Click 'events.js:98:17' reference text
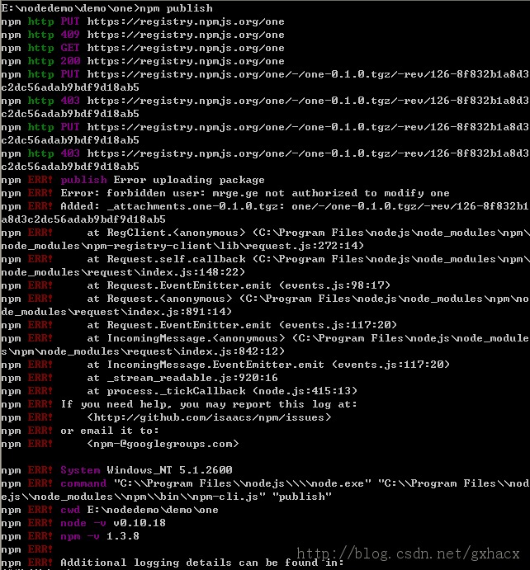 pyautogui.click(x=334, y=285)
